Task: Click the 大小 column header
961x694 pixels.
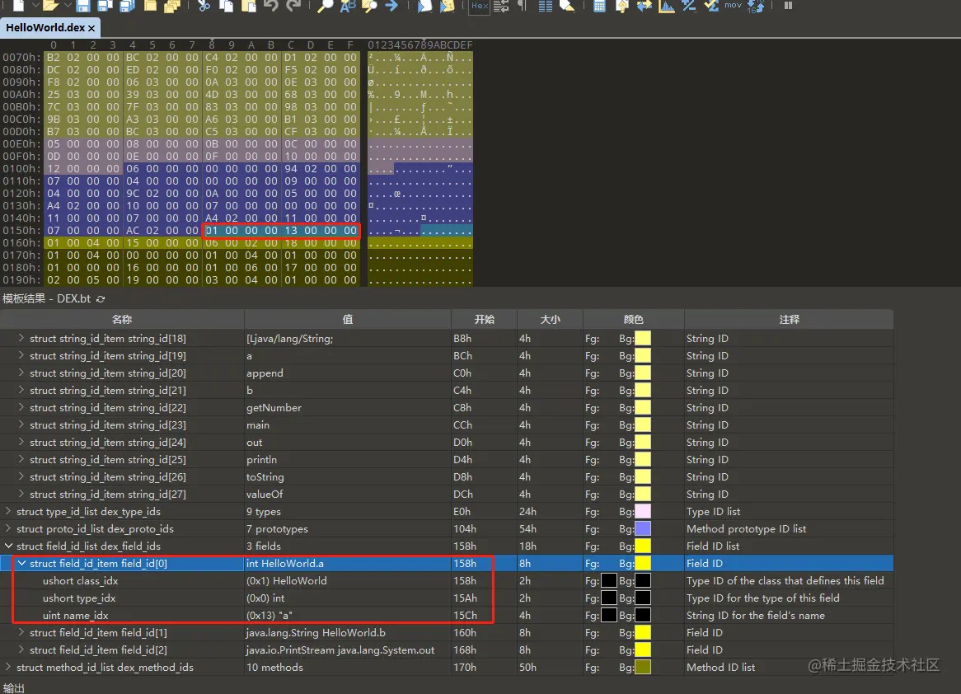Action: (551, 320)
